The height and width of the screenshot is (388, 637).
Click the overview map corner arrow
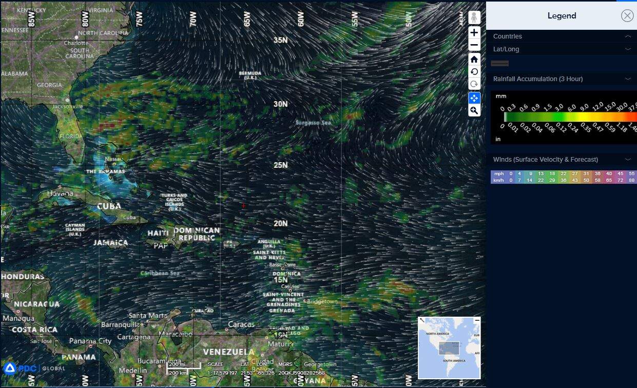(x=422, y=320)
